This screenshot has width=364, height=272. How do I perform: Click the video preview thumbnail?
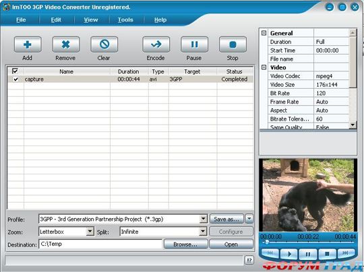click(308, 195)
